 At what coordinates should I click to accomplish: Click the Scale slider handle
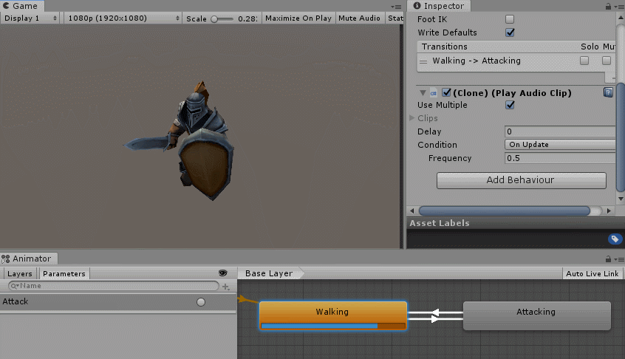(214, 19)
